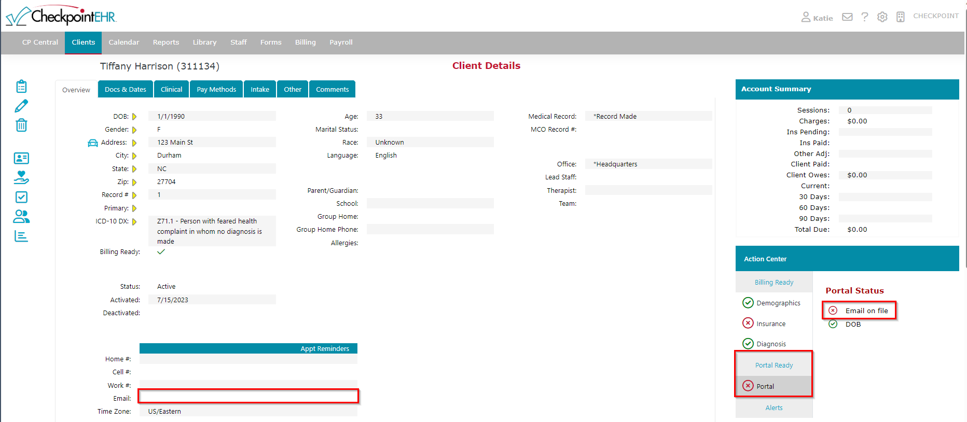
Task: Open the settings gear icon in header
Action: tap(882, 17)
